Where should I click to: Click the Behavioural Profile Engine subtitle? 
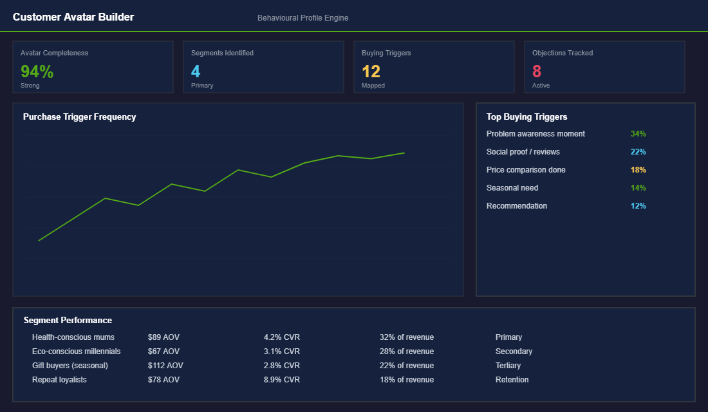303,17
